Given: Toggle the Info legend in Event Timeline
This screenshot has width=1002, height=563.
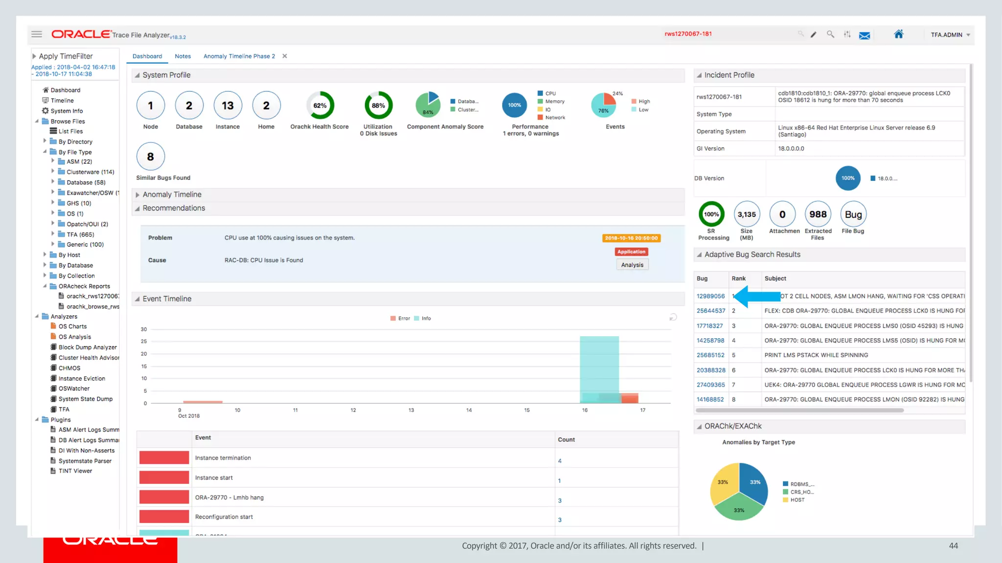Looking at the screenshot, I should pos(423,318).
